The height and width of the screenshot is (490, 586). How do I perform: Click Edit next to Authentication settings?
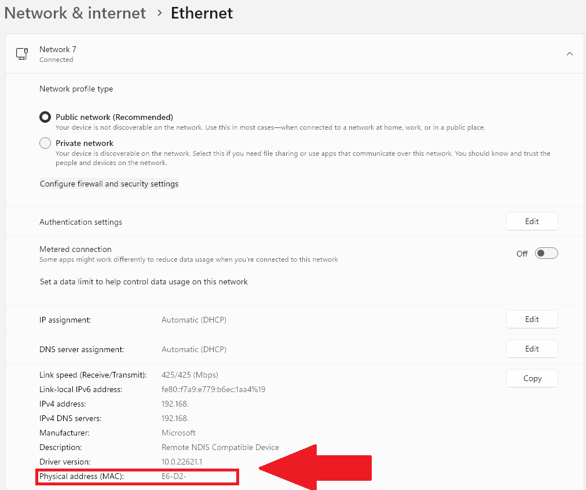click(531, 221)
